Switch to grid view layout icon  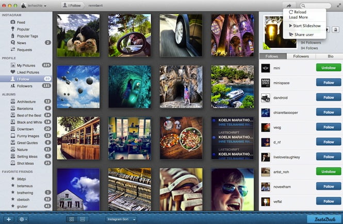pyautogui.click(x=71, y=219)
